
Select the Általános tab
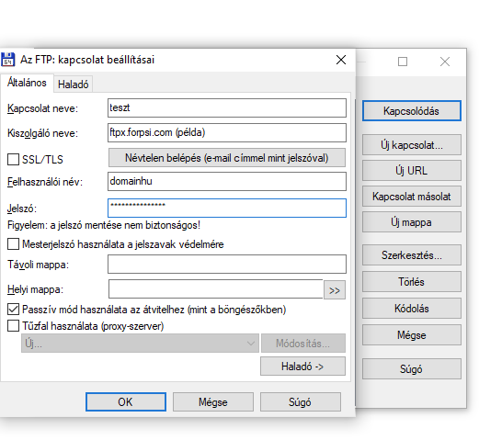(27, 83)
